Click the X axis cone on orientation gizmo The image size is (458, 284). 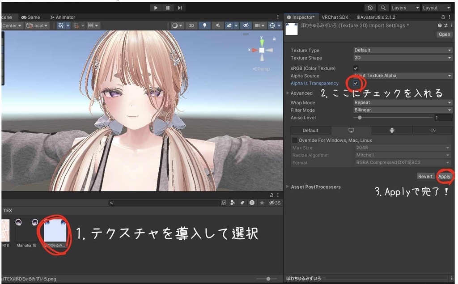254,50
